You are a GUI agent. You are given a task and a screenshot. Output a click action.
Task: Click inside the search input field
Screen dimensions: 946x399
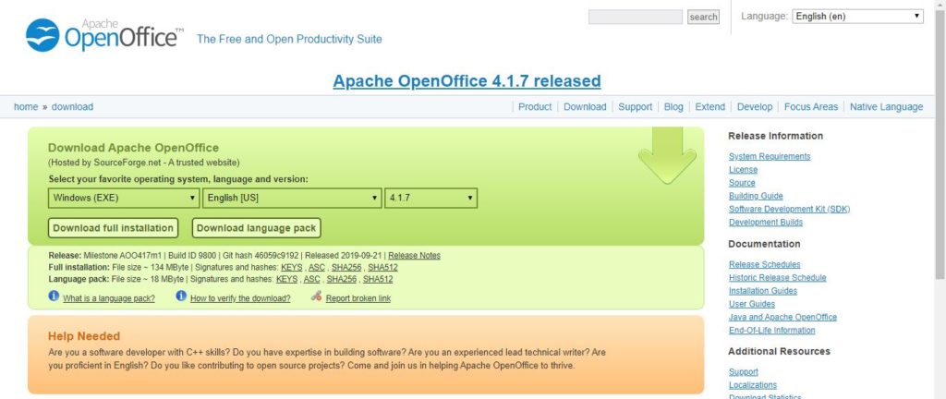pos(636,17)
